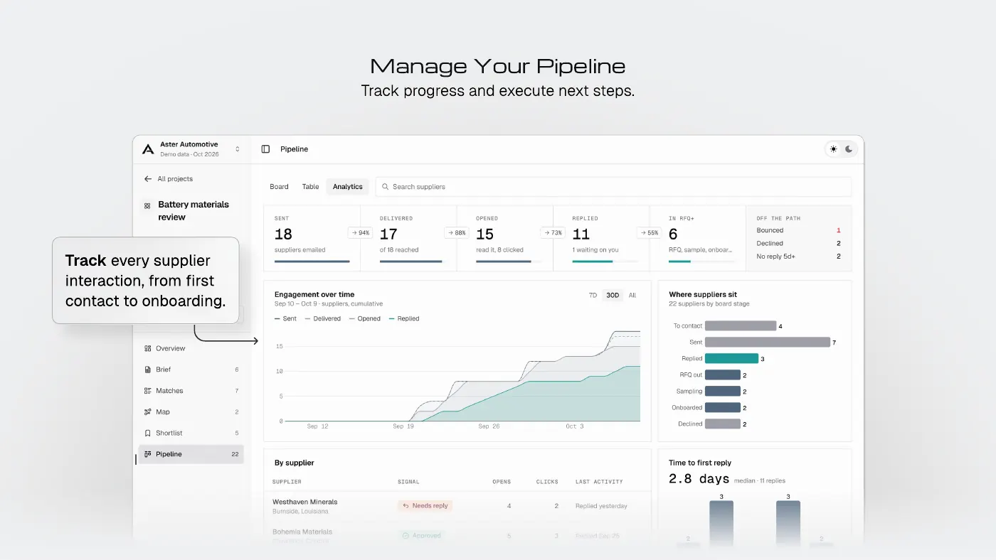Click the Needs reply signal badge
This screenshot has height=560, width=996.
pyautogui.click(x=425, y=506)
